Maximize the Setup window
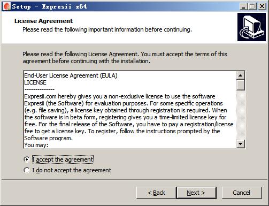Viewport: 269px width, 206px height. coord(252,6)
